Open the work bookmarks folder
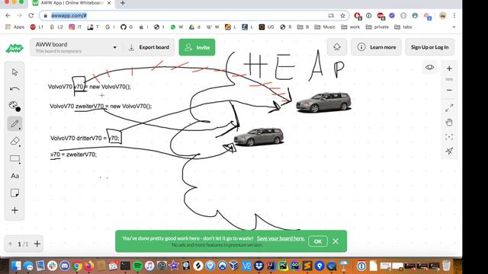 point(351,27)
